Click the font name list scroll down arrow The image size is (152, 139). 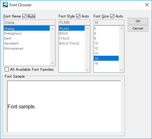coord(53,63)
